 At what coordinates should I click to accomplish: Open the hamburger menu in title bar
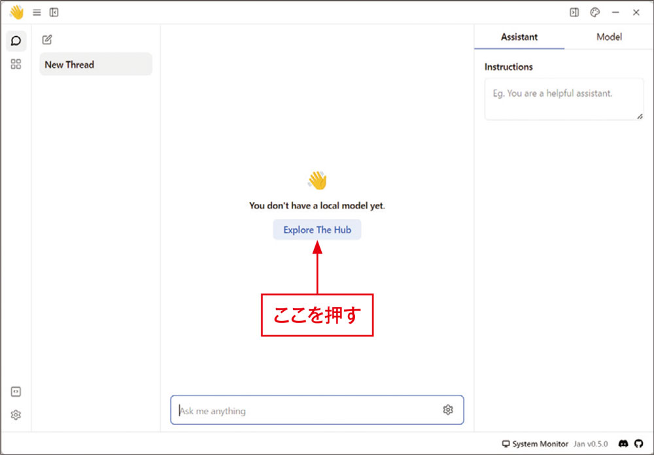37,12
